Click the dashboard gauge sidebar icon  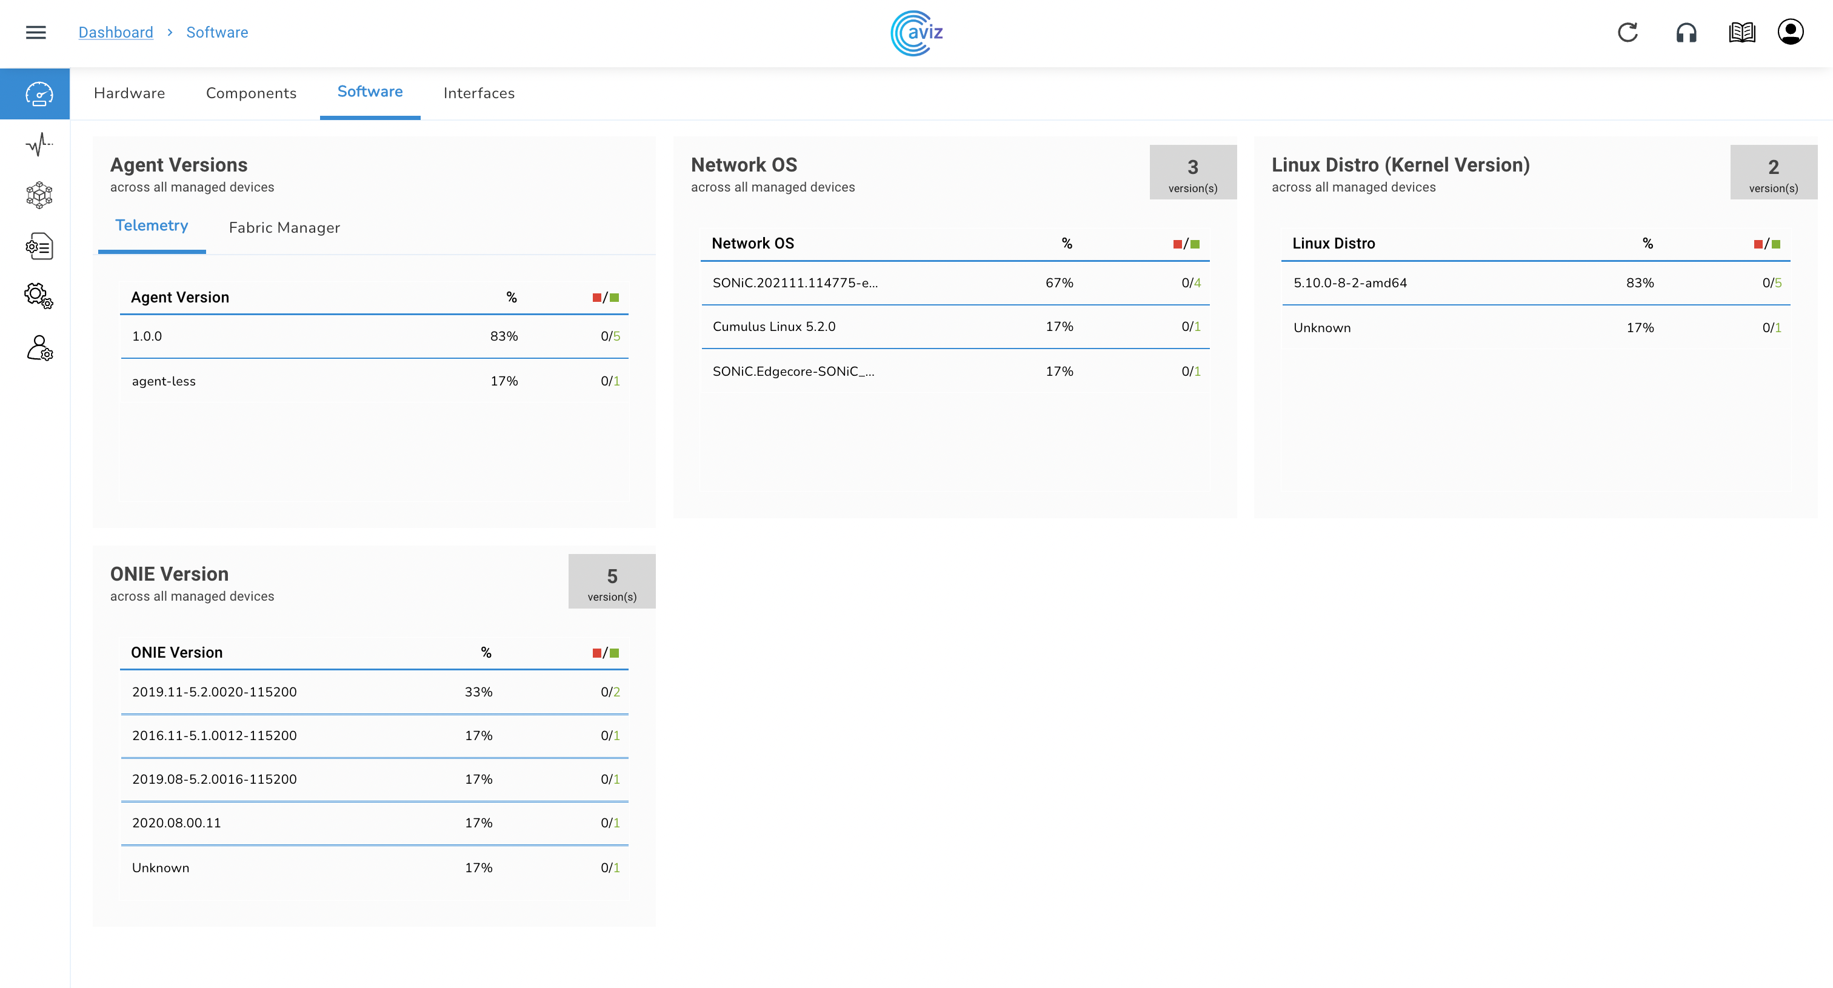pyautogui.click(x=39, y=94)
